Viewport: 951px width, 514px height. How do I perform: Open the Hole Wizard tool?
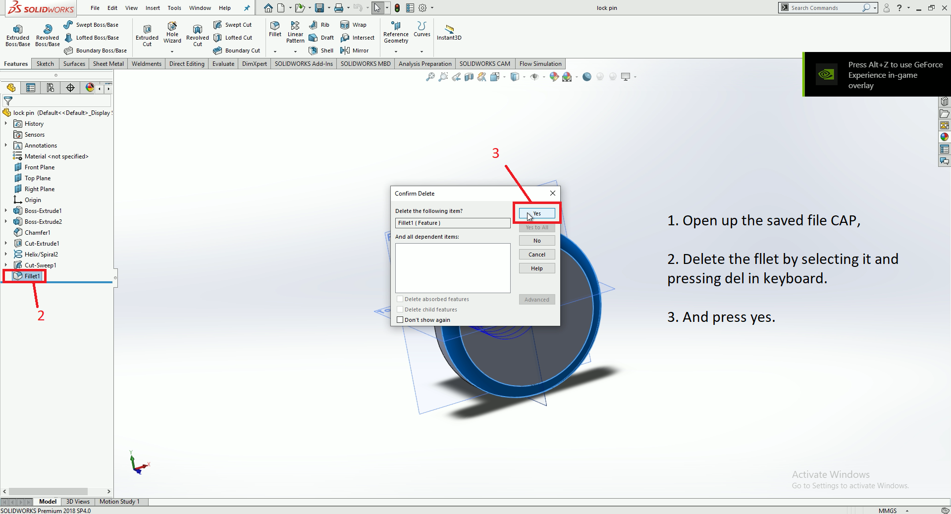coord(172,33)
